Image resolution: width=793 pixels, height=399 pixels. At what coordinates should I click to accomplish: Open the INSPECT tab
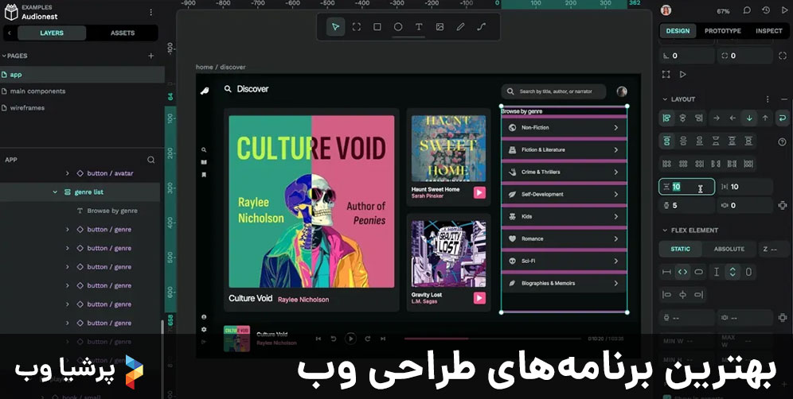pyautogui.click(x=769, y=31)
